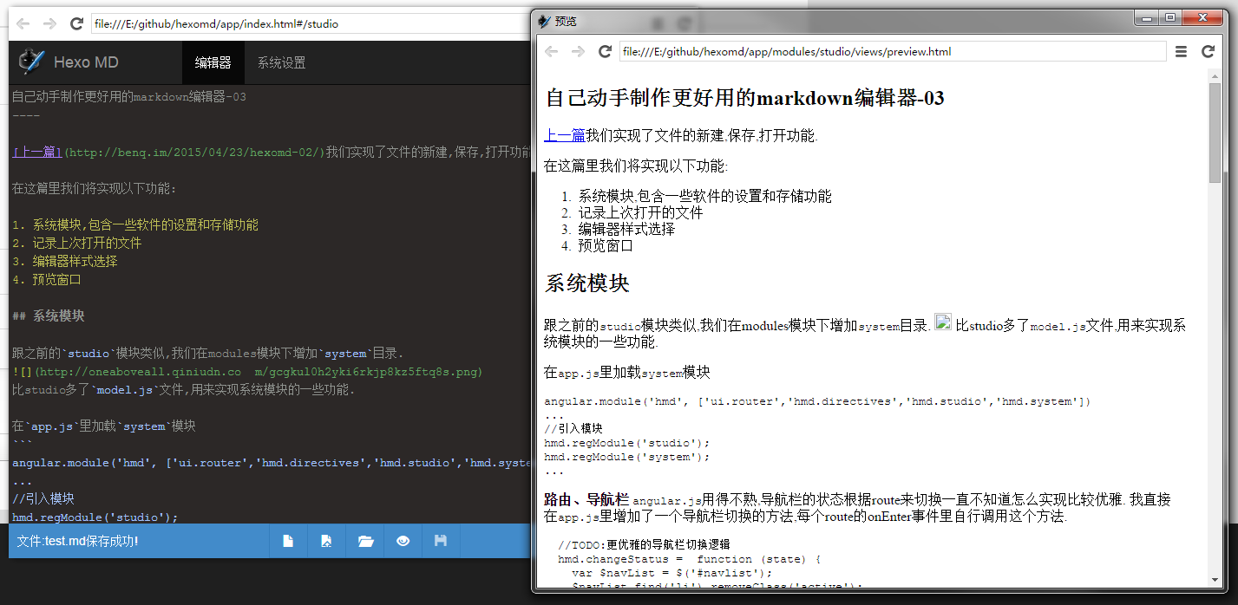Click the save-as file icon in bottom toolbar
The height and width of the screenshot is (605, 1238).
pos(326,541)
